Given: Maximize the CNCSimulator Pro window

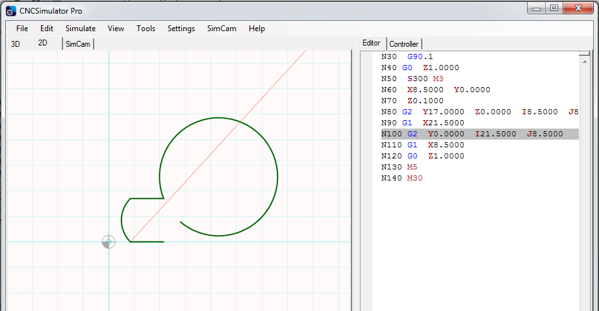Looking at the screenshot, I should pos(554,8).
